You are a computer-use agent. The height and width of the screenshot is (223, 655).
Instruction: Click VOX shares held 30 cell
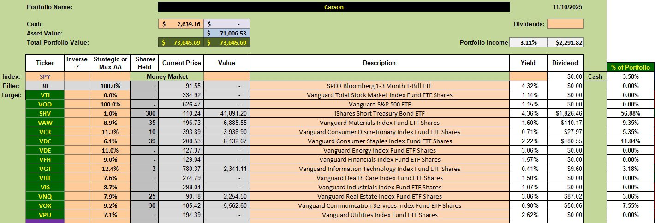144,205
